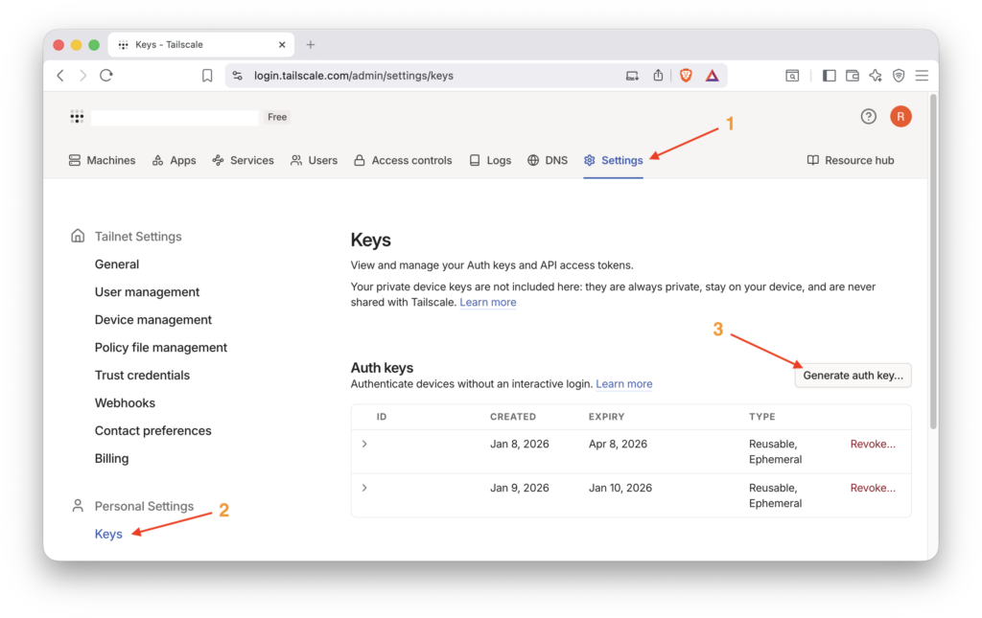Open the Brave hamburger menu
The width and height of the screenshot is (982, 618).
tap(922, 76)
